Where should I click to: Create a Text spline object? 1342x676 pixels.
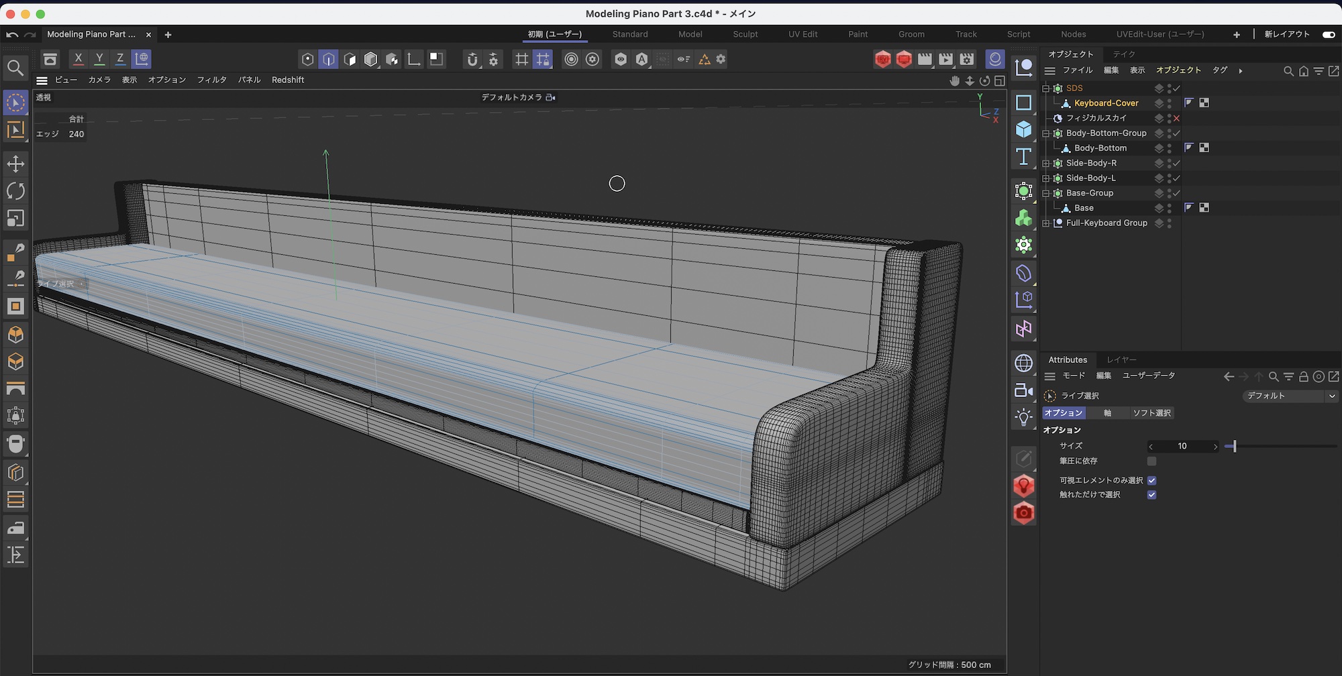tap(1023, 157)
